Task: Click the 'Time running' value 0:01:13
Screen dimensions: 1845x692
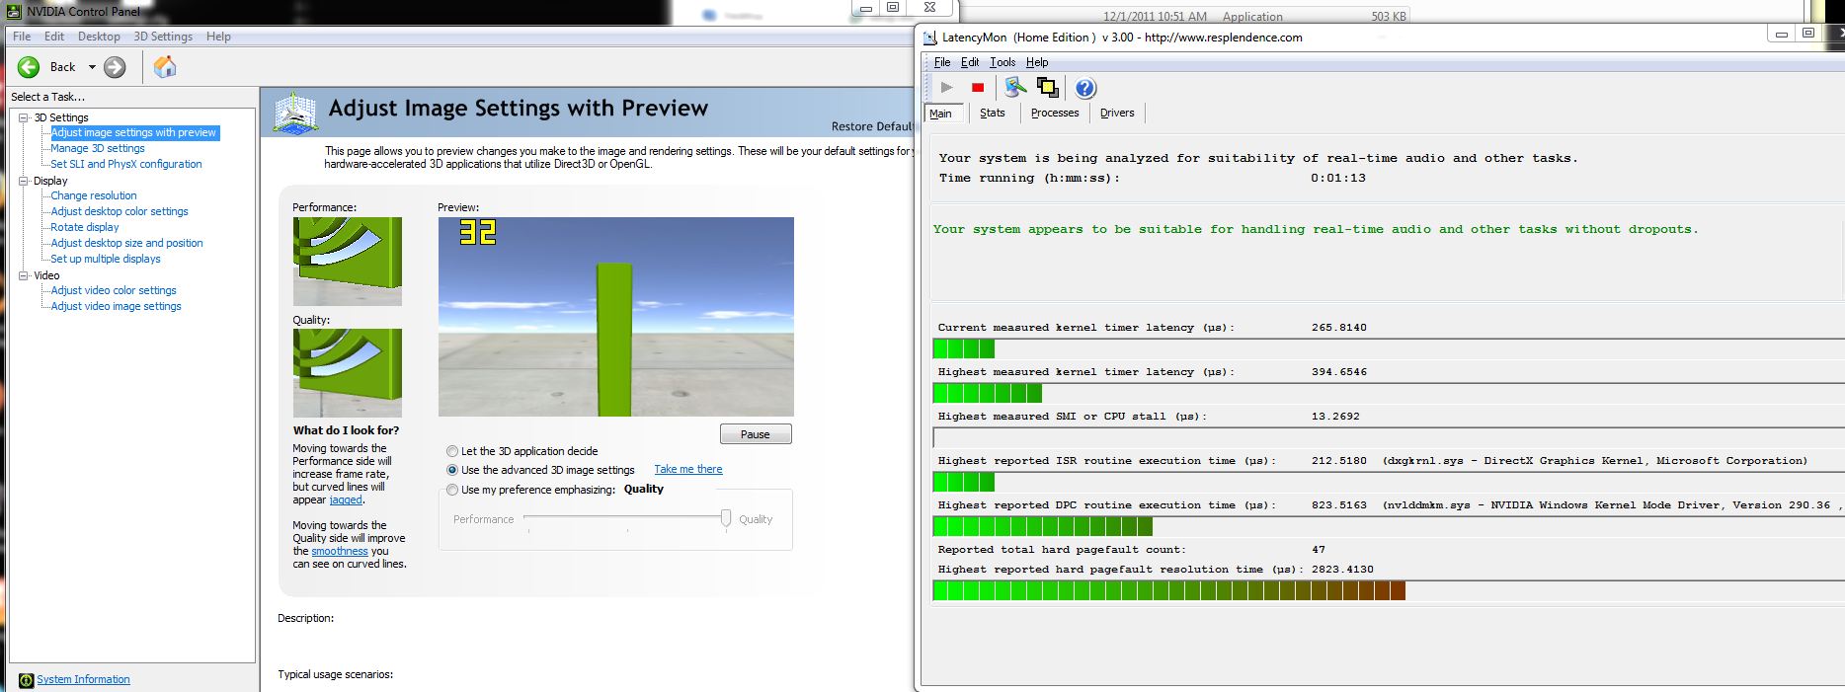Action: [1338, 178]
